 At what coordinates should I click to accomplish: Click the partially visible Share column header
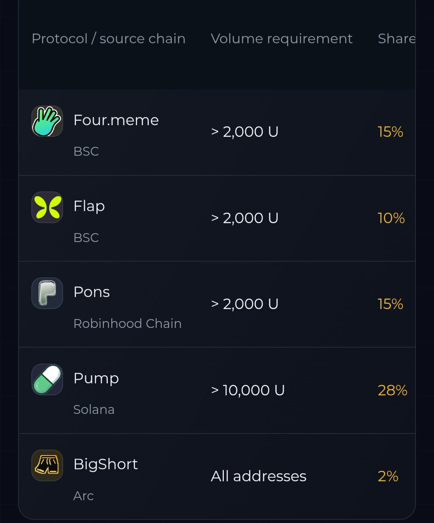click(x=396, y=38)
